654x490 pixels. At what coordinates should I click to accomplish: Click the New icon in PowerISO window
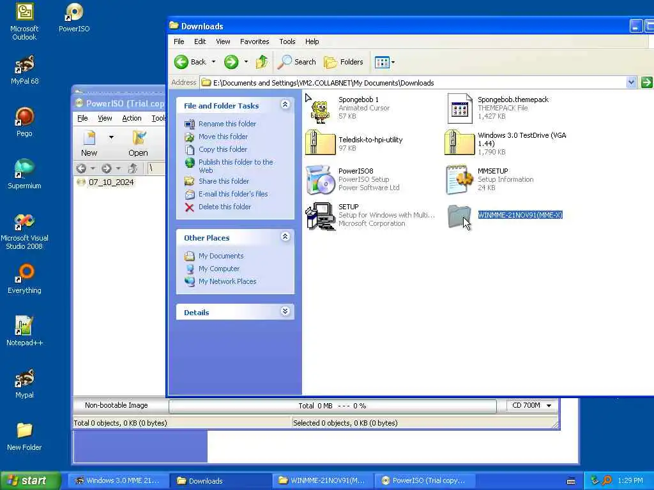point(89,143)
